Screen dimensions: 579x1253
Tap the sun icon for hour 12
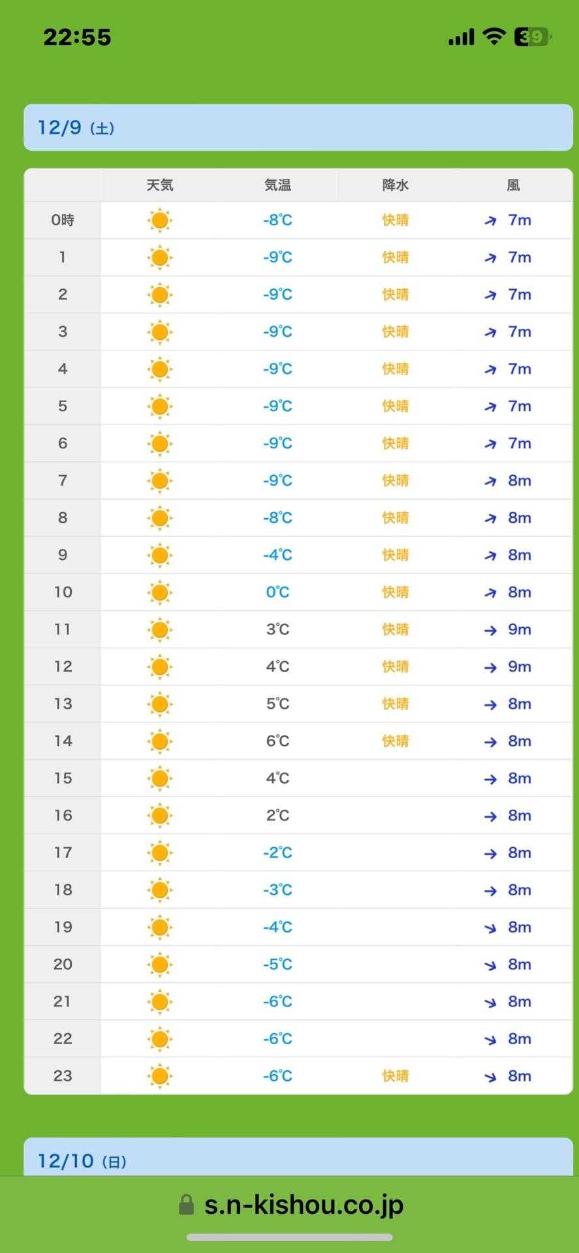(x=159, y=666)
